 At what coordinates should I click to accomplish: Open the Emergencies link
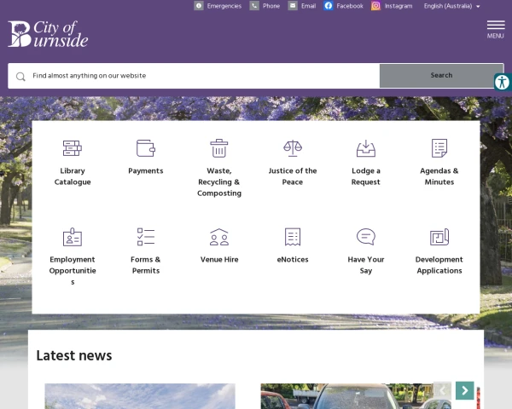tap(218, 6)
